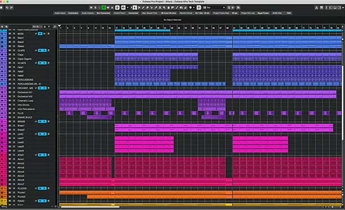
Task: Toggle the Snap button left of the grid icon
Action: pyautogui.click(x=198, y=7)
